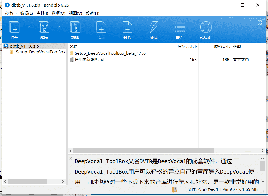Click the file list horizontal scrollbar right arrow
This screenshot has height=196, width=268.
click(263, 151)
